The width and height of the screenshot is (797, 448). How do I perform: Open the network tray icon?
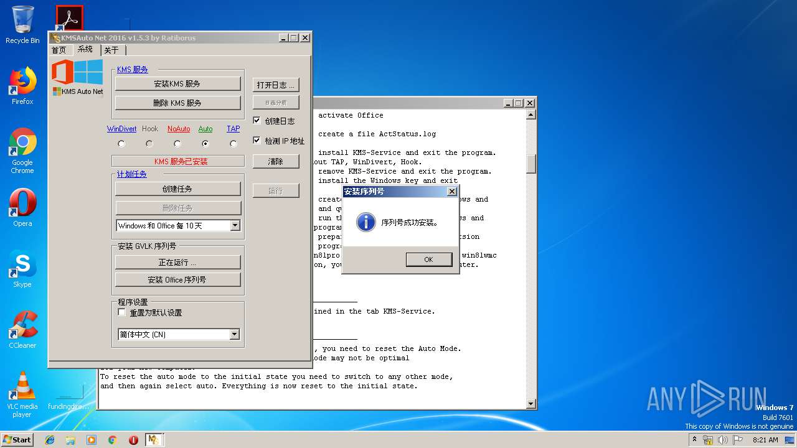pos(708,440)
